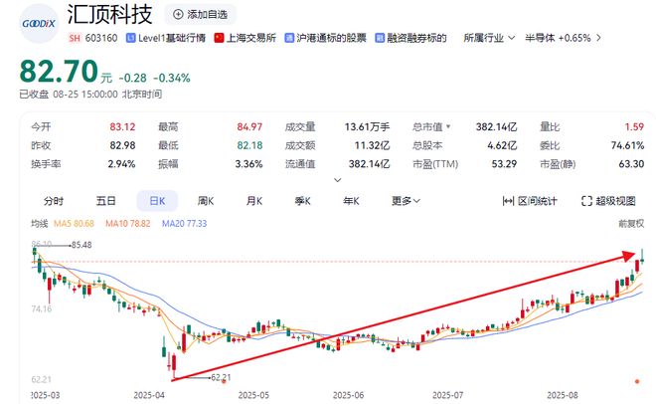This screenshot has height=404, width=656.
Task: Open 区间统计 range statistics tool
Action: tap(530, 201)
